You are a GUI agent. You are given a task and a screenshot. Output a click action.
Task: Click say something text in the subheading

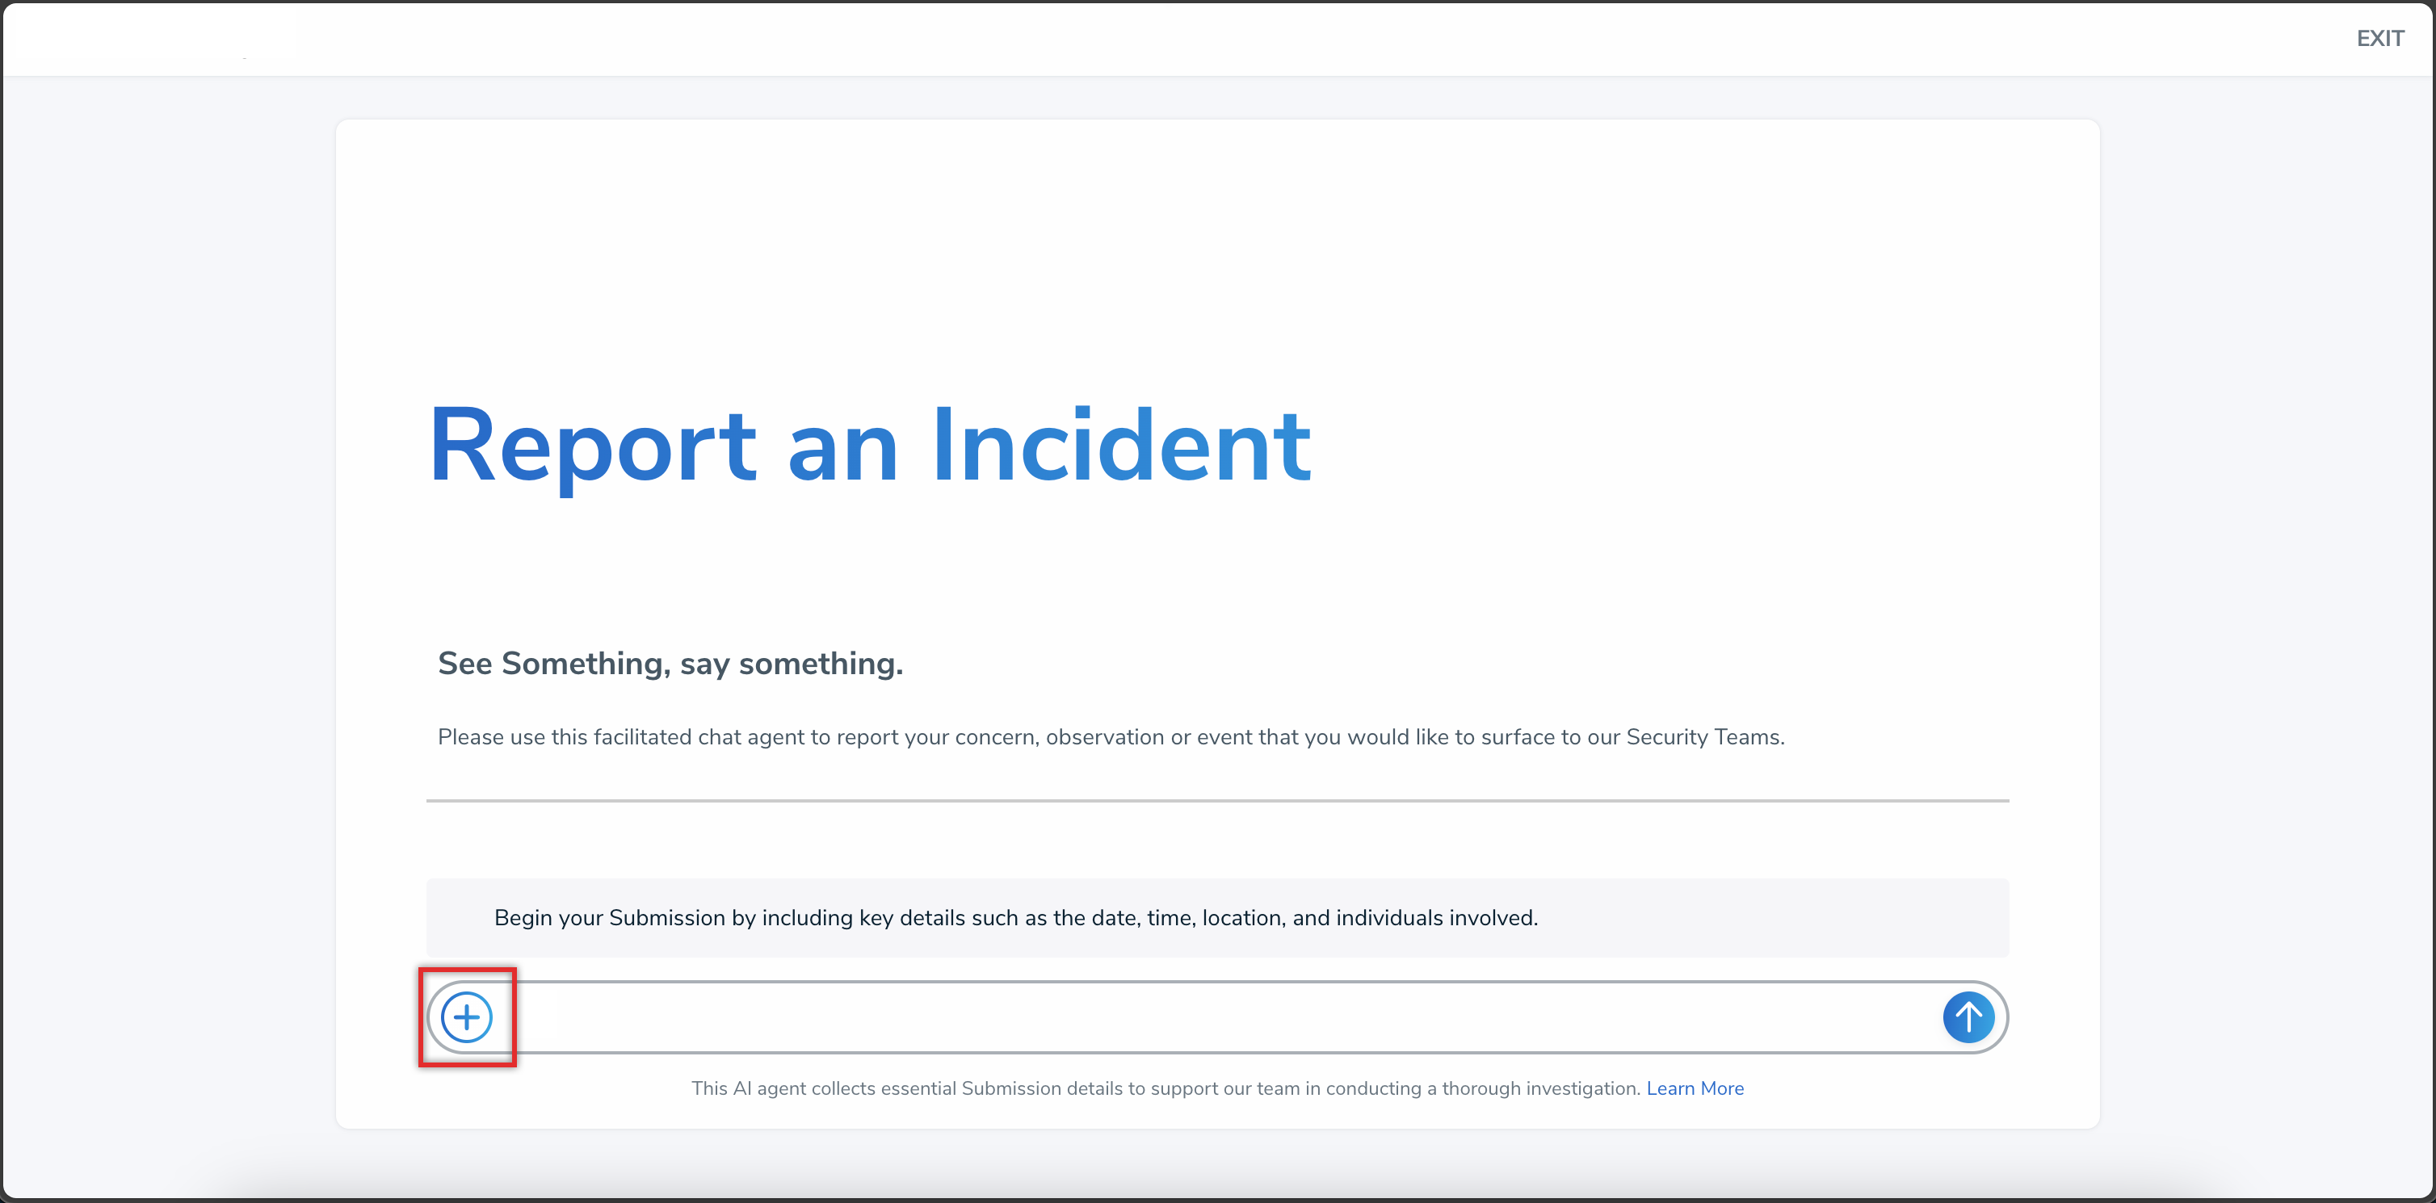[x=791, y=664]
